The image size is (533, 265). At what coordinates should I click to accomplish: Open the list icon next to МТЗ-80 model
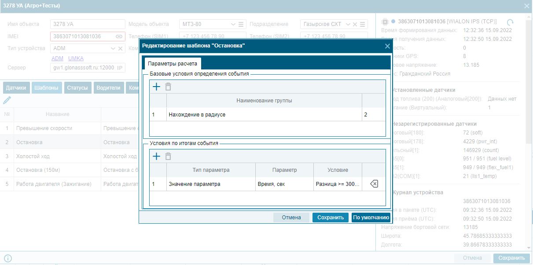point(241,24)
